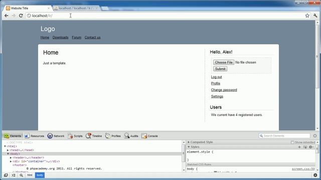Open the Console panel in DevTools
The height and width of the screenshot is (180, 321).
149,136
